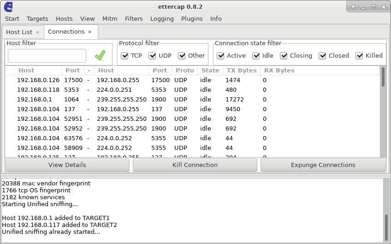The height and width of the screenshot is (244, 391).
Task: Apply host filter with green checkmark
Action: click(x=100, y=55)
